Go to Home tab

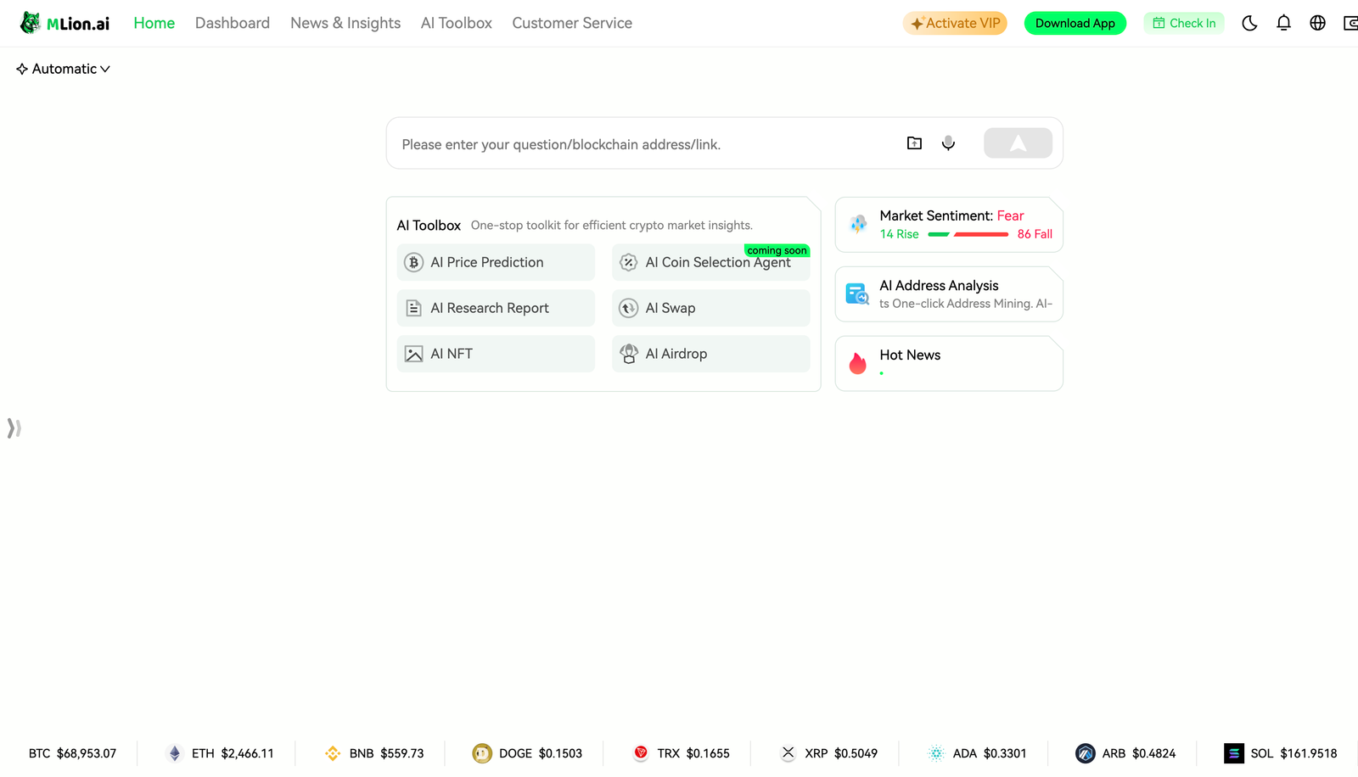click(154, 23)
